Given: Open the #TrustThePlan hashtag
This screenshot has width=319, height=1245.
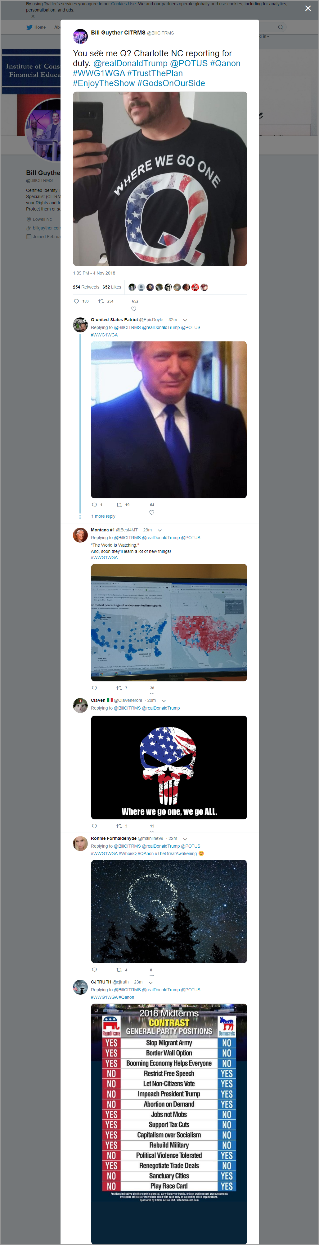Looking at the screenshot, I should pyautogui.click(x=155, y=73).
